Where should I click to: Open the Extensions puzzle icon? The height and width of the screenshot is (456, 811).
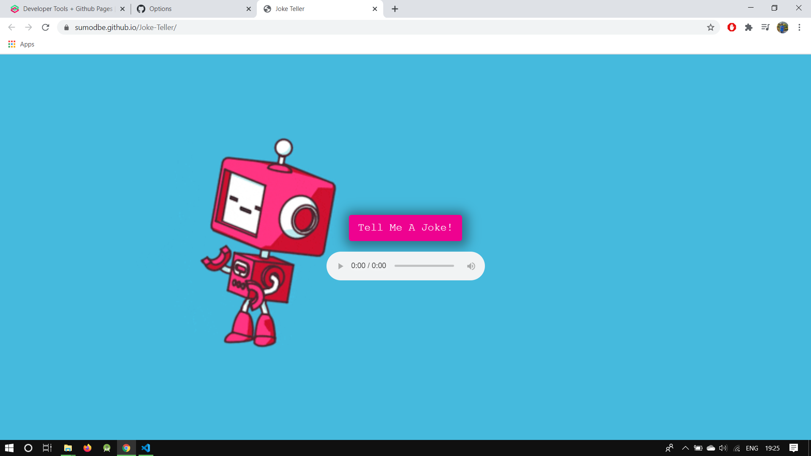[748, 27]
